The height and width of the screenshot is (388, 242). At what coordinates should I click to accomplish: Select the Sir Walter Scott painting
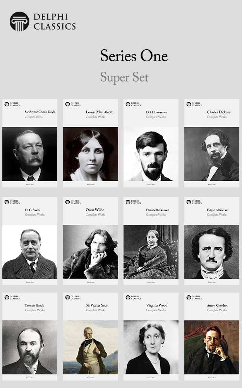91,347
